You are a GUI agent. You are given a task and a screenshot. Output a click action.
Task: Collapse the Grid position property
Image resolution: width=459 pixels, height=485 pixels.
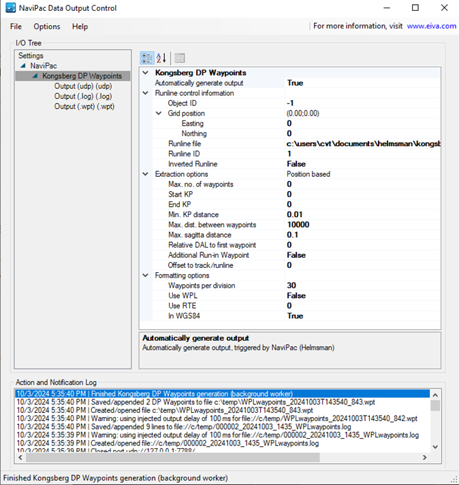[159, 113]
